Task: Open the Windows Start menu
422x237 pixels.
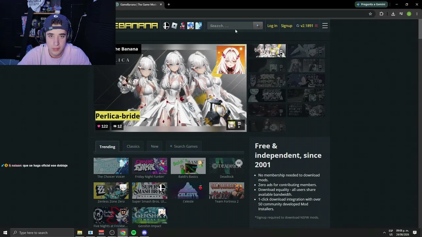Action: pos(5,233)
